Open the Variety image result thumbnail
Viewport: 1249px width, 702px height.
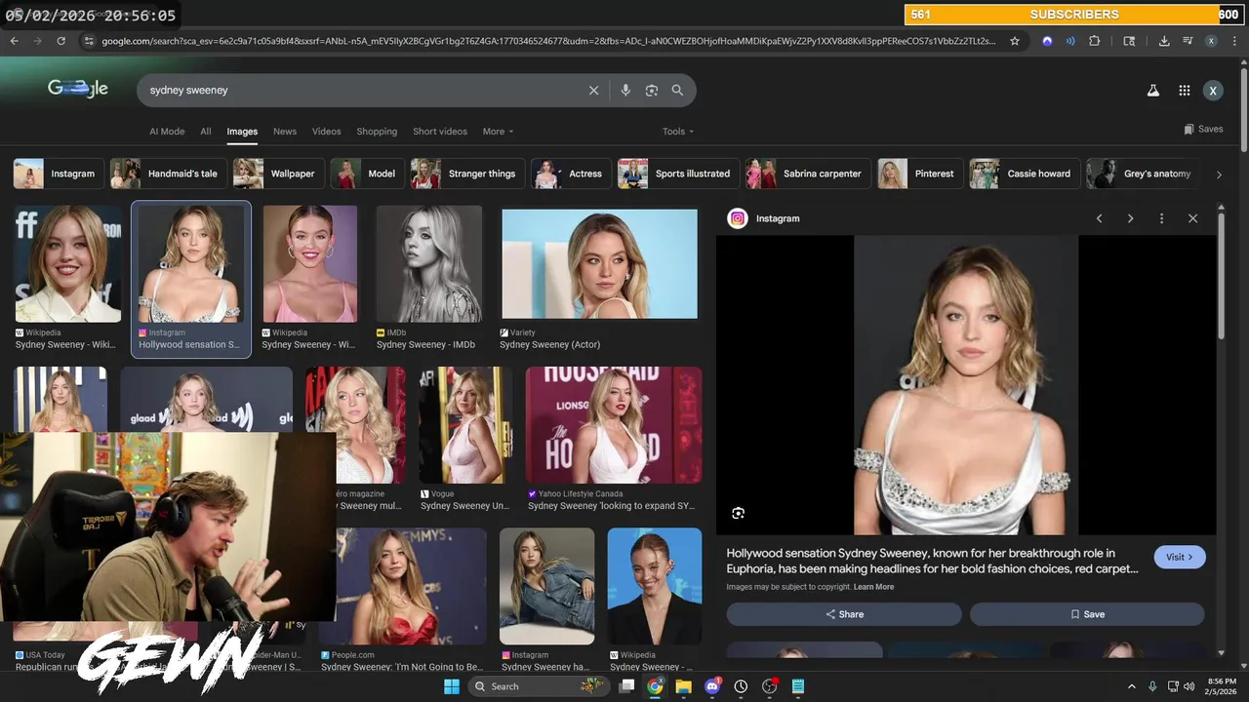tap(599, 263)
